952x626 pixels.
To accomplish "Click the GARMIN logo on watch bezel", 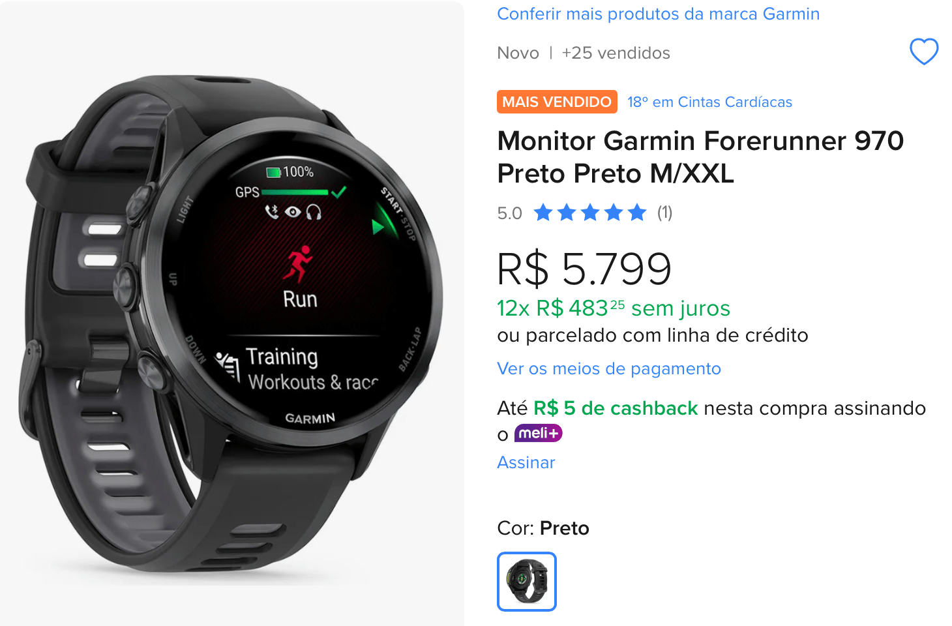I will point(310,418).
